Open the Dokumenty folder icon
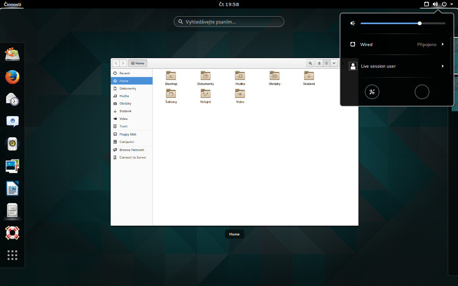458x286 pixels. (x=205, y=78)
